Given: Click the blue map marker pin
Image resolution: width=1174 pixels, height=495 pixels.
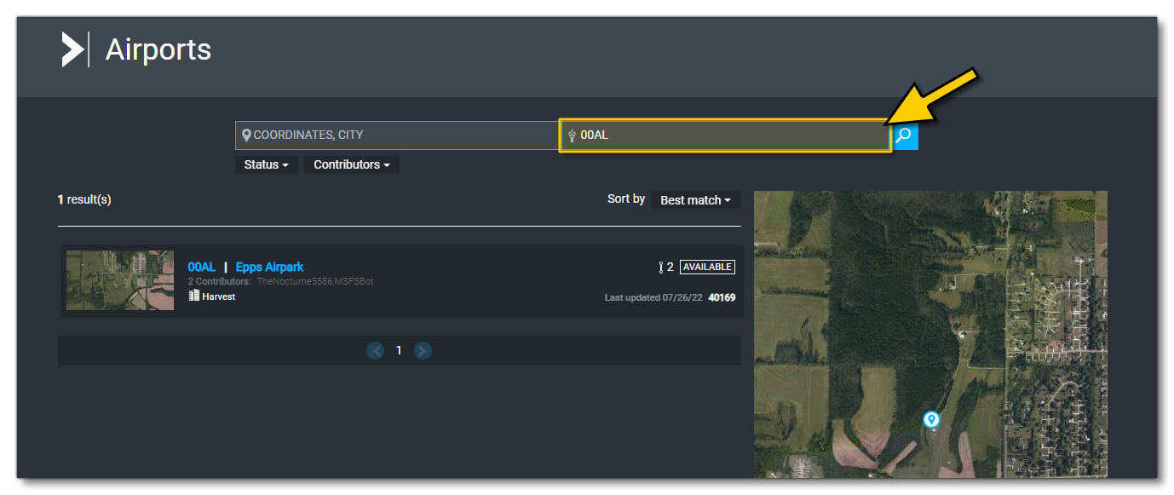Looking at the screenshot, I should click(930, 418).
